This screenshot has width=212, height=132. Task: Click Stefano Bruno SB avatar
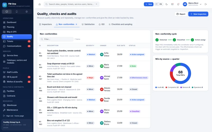pos(102,123)
